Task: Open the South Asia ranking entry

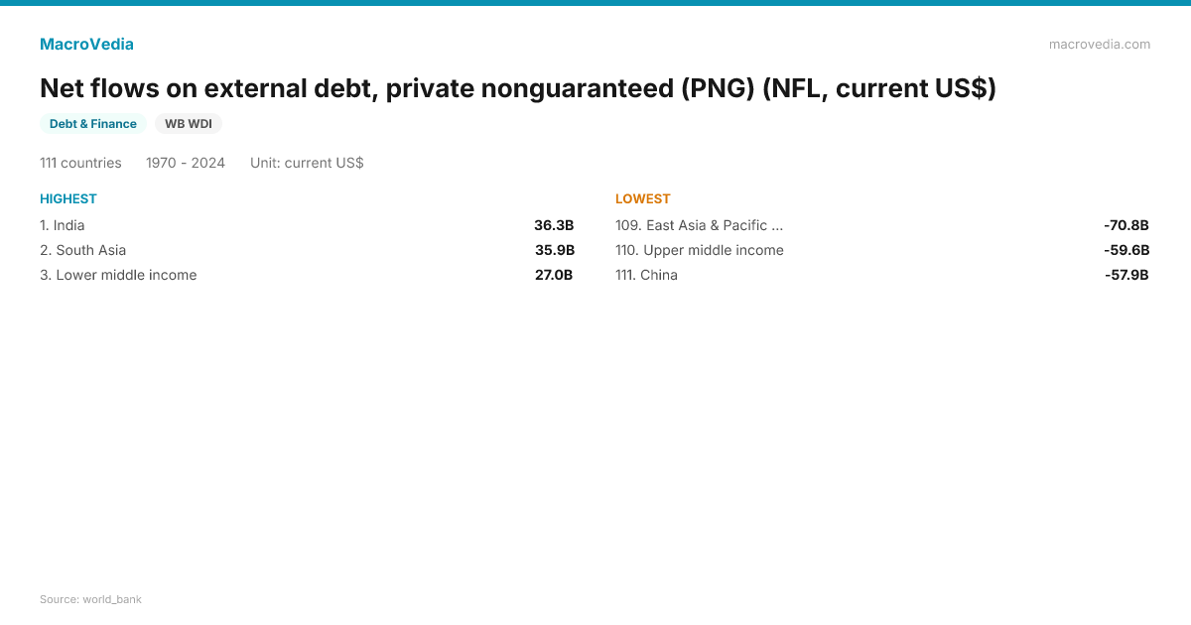Action: tap(83, 250)
